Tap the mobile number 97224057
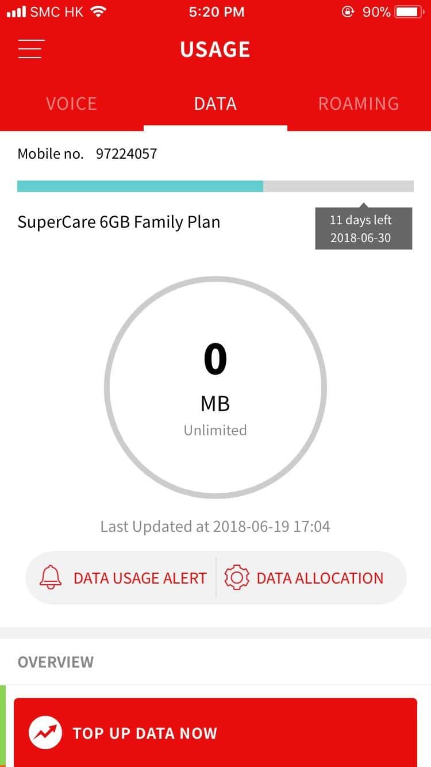This screenshot has width=431, height=767. tap(126, 154)
